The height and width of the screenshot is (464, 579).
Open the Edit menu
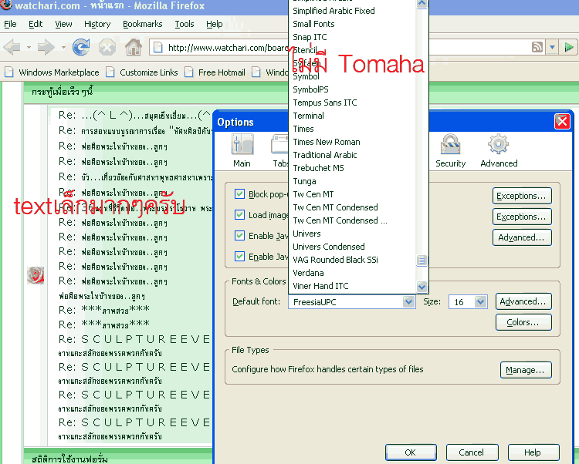(36, 24)
